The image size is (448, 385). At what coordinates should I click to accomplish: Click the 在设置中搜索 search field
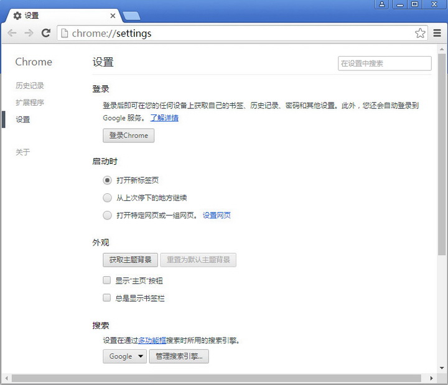pyautogui.click(x=385, y=63)
